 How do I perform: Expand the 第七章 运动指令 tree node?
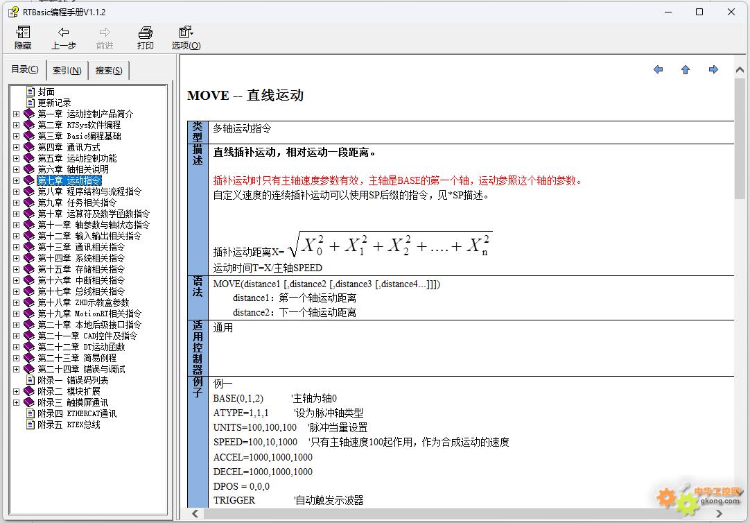17,180
